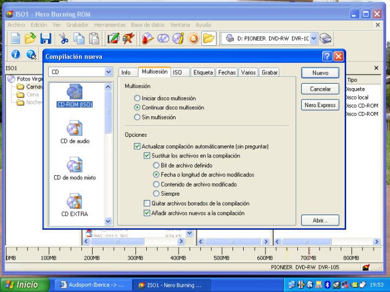Save compilation with the floppy disk icon

[45, 39]
